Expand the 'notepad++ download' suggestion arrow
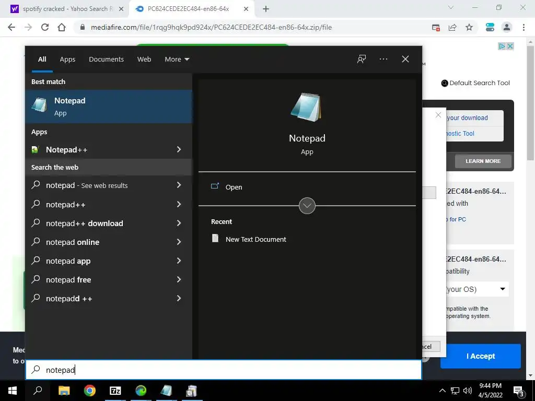This screenshot has height=401, width=535. pos(179,223)
